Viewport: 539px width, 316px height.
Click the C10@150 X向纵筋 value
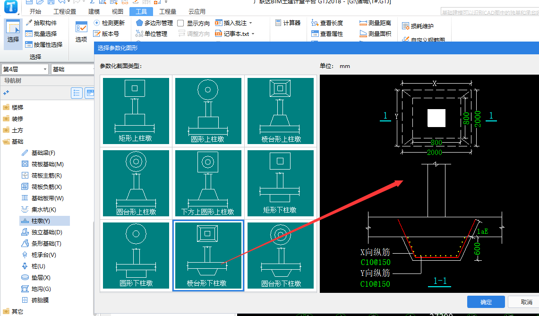pos(376,262)
